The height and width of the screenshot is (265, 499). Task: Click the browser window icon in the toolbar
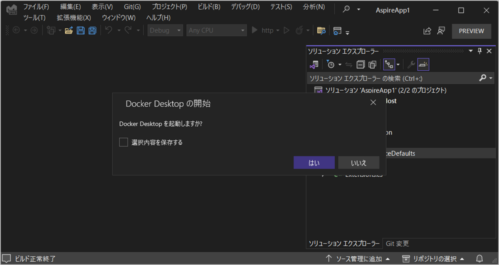click(x=337, y=30)
